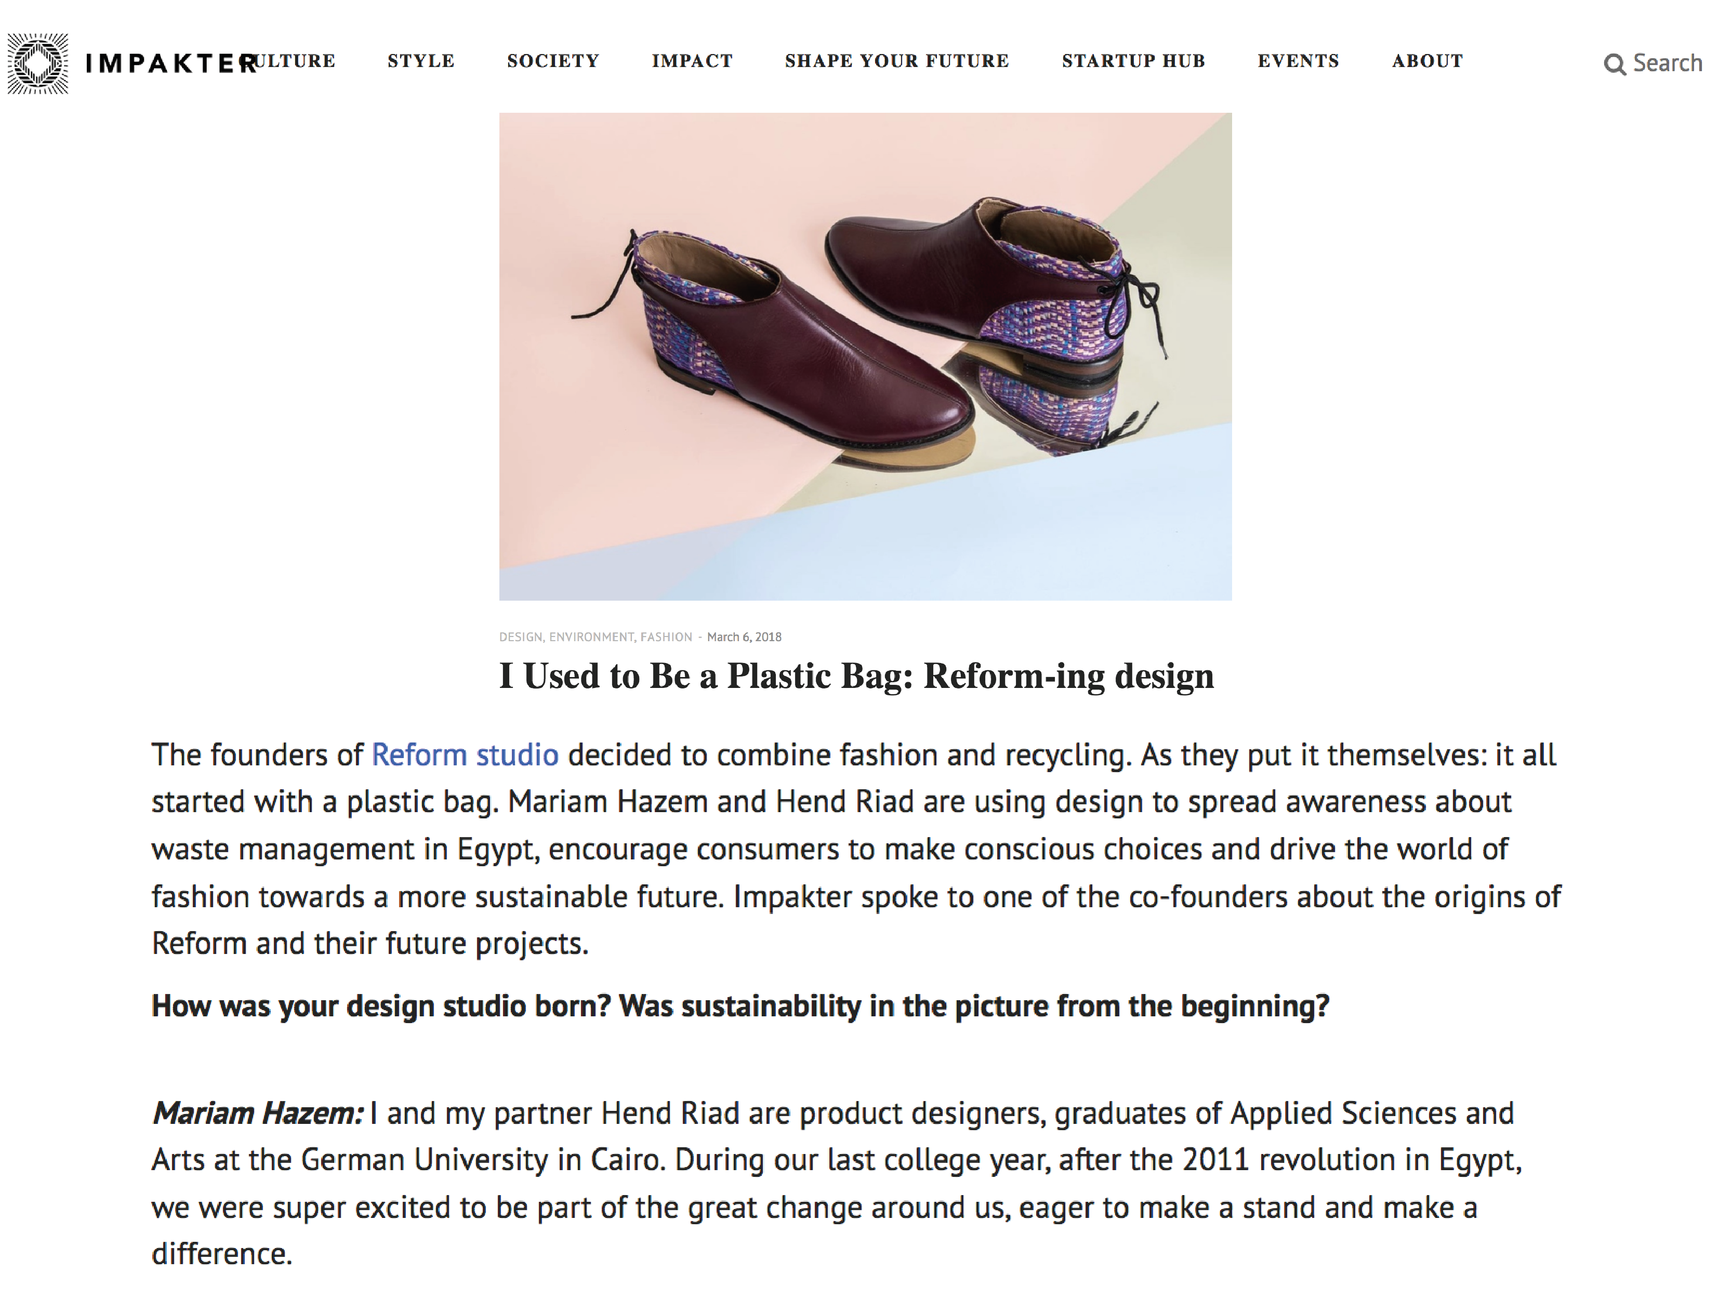The image size is (1732, 1299).
Task: Navigate to Startup Hub
Action: coord(1133,61)
